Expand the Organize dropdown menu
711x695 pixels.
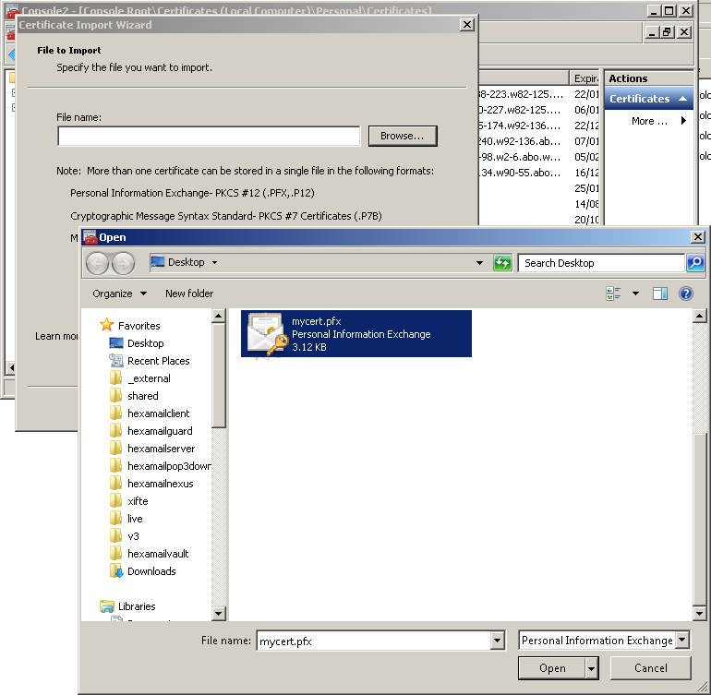[x=119, y=294]
